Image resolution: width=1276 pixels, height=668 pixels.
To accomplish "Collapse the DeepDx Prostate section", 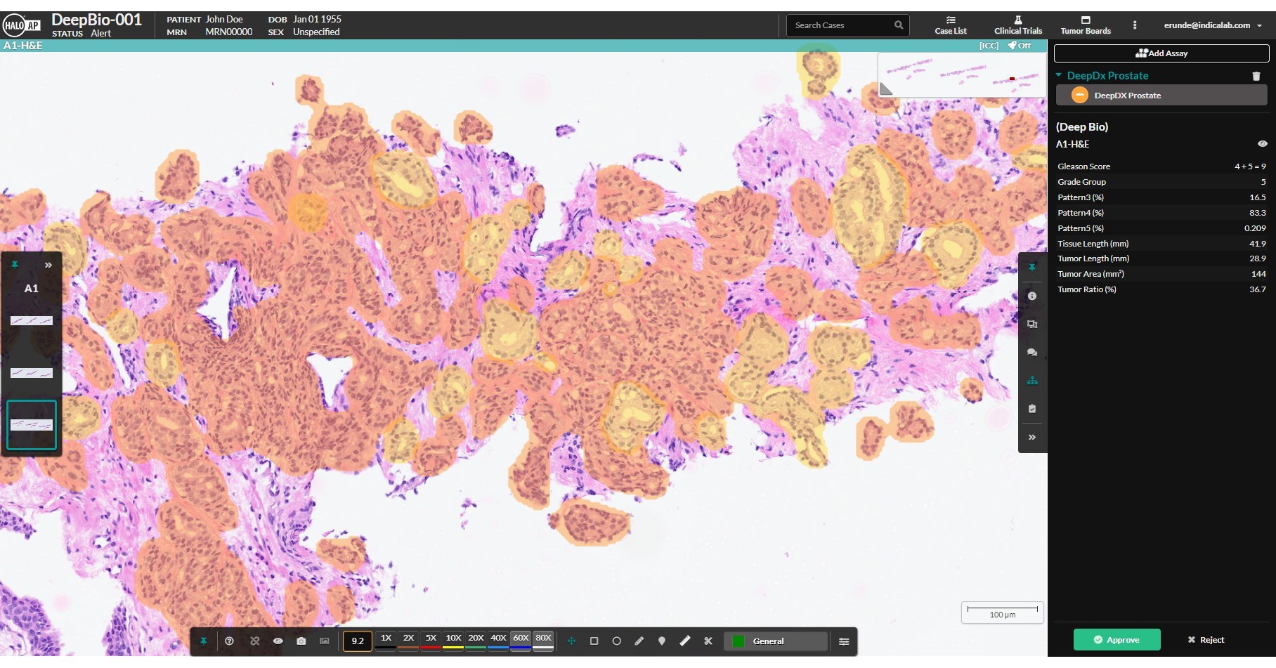I will pyautogui.click(x=1058, y=75).
